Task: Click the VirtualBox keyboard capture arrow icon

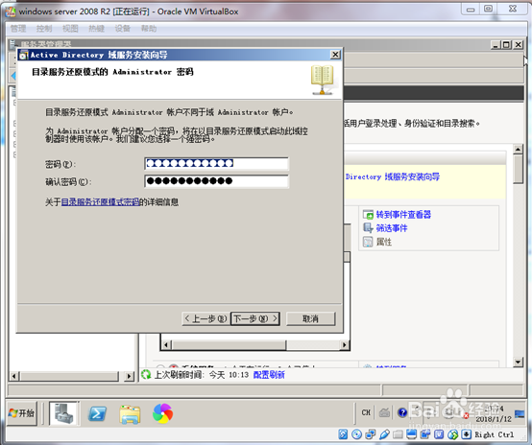Action: coord(466,434)
